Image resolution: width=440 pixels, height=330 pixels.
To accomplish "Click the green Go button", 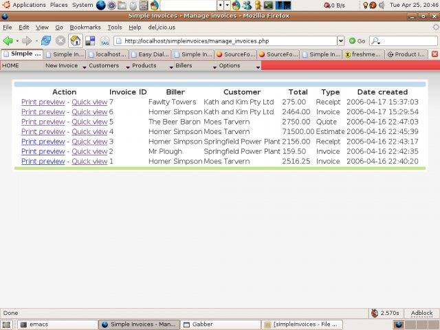I will click(x=357, y=41).
